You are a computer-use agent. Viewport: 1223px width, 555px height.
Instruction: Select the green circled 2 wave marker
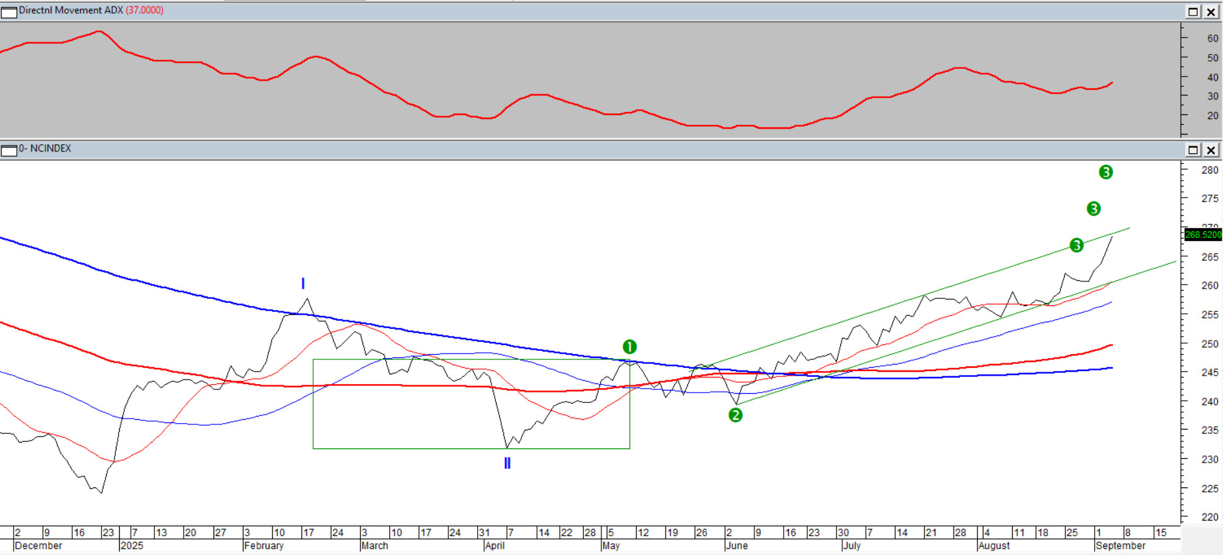click(x=735, y=415)
